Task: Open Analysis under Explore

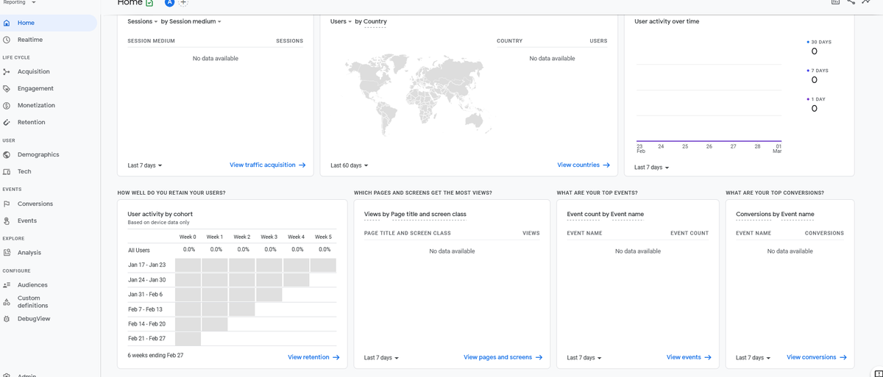Action: coord(29,253)
